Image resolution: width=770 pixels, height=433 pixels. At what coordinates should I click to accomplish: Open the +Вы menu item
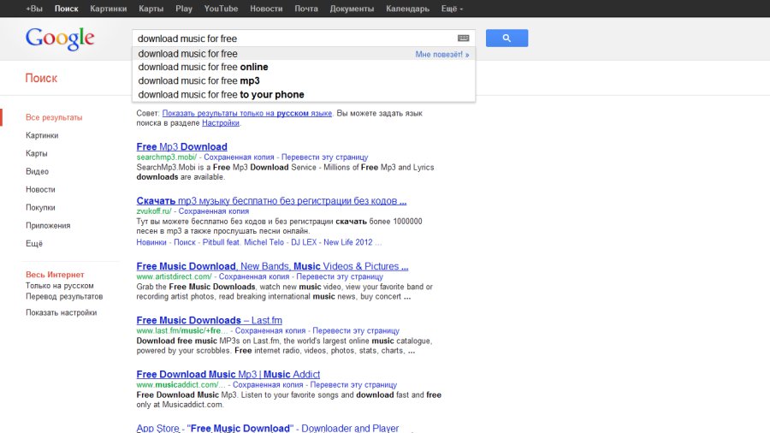[34, 9]
